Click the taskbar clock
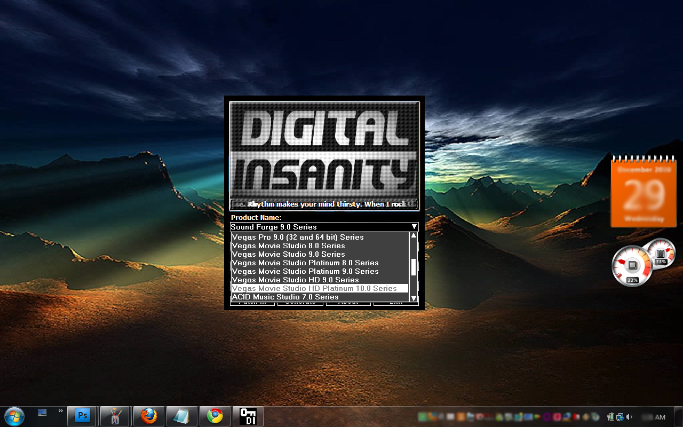The height and width of the screenshot is (427, 683). click(x=654, y=417)
